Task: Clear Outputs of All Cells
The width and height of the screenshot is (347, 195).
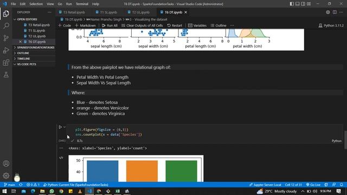Action: pos(142,25)
